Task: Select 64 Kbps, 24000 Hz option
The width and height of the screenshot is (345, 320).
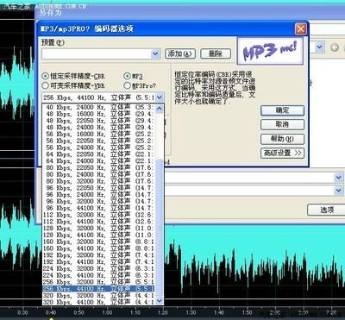Action: pyautogui.click(x=98, y=160)
